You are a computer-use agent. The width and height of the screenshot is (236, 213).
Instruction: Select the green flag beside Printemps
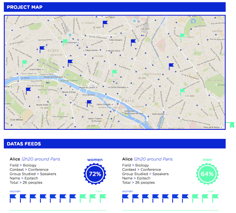65,43
